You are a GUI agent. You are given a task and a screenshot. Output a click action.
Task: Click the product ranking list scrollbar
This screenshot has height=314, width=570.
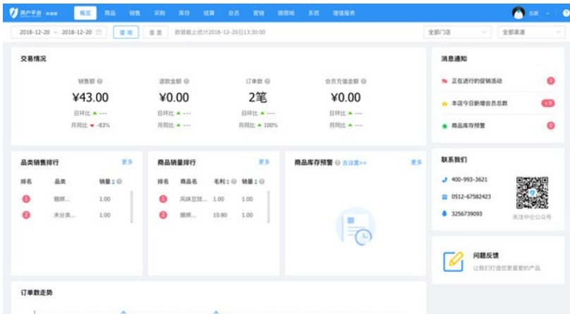(x=269, y=207)
